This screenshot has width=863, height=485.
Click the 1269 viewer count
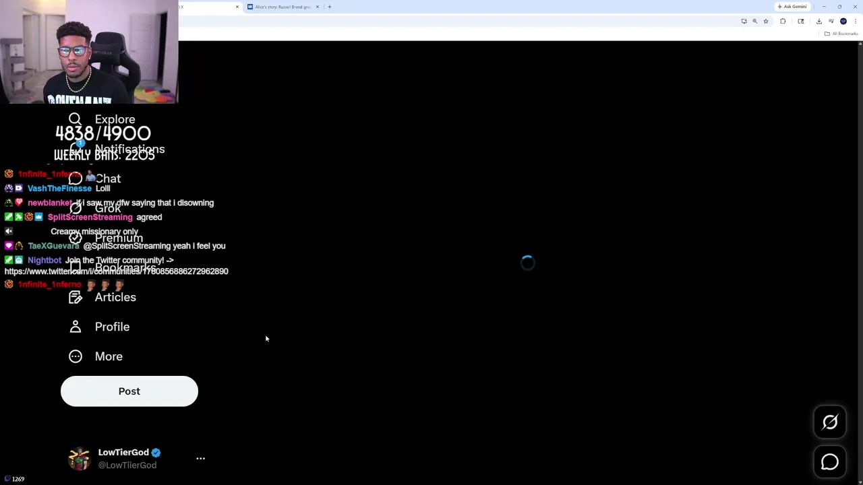click(x=18, y=479)
